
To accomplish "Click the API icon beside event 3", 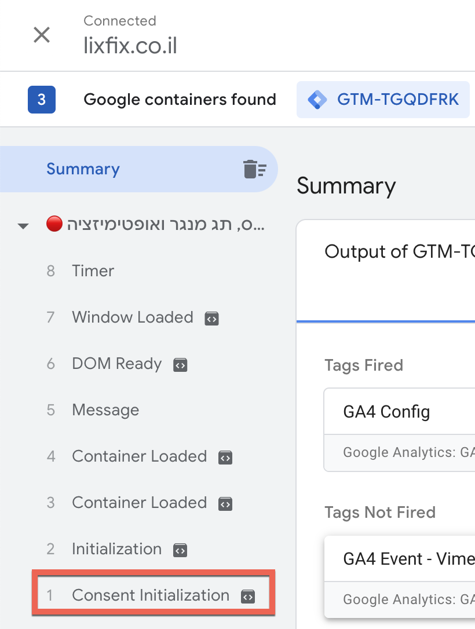I will pyautogui.click(x=225, y=504).
